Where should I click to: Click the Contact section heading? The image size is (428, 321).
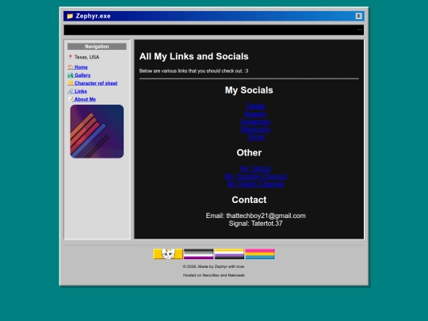pyautogui.click(x=249, y=200)
